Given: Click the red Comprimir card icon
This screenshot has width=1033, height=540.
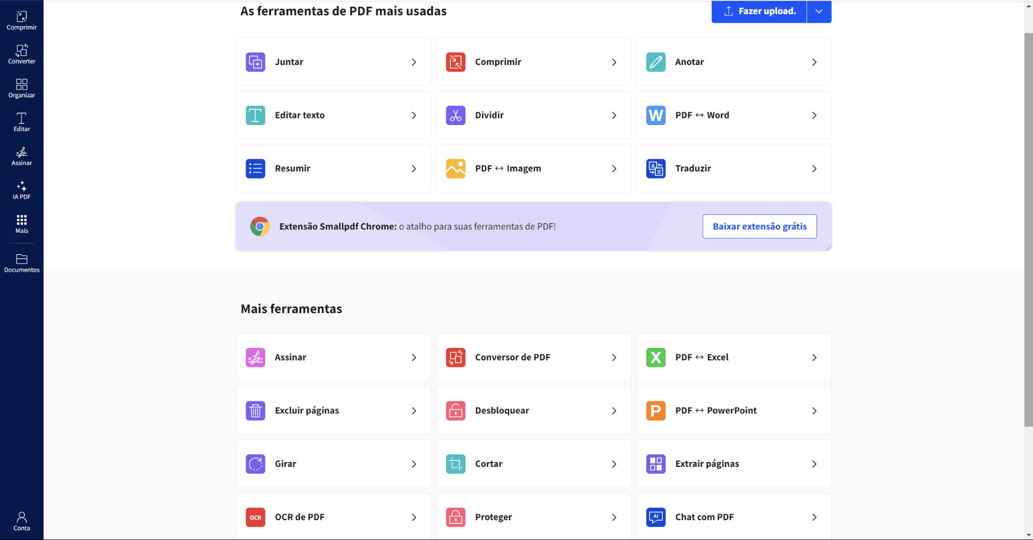Looking at the screenshot, I should coord(455,62).
